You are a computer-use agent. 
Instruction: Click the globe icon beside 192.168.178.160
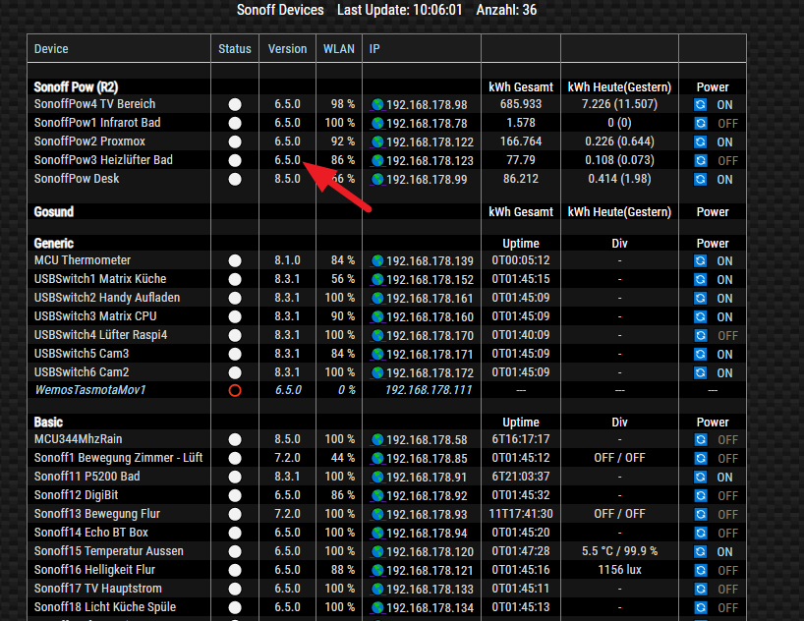(377, 317)
